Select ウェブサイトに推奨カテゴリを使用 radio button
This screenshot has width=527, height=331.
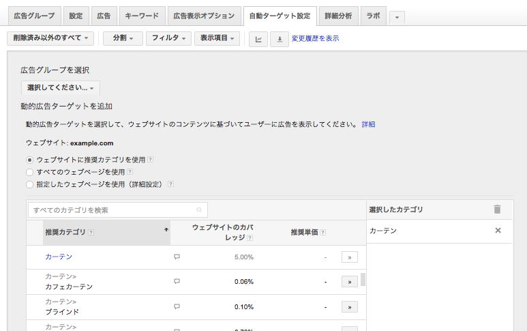(x=29, y=160)
